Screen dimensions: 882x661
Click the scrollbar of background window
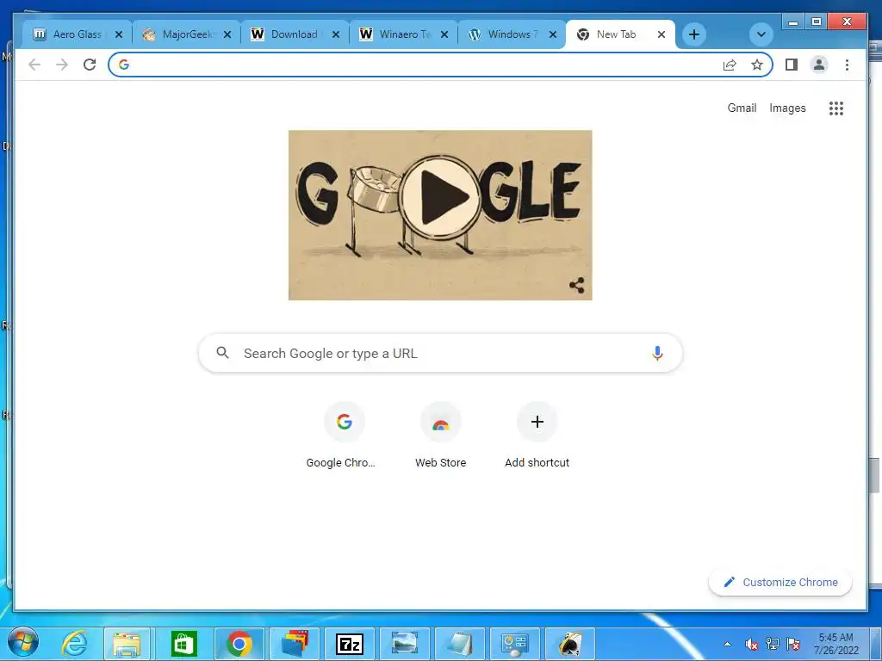(x=874, y=475)
